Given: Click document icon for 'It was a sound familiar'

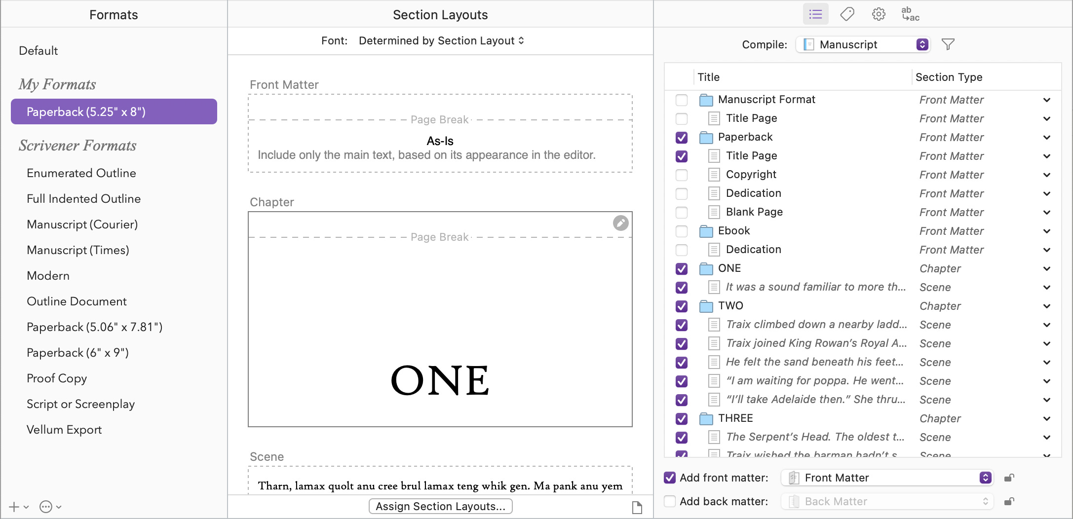Looking at the screenshot, I should click(x=714, y=287).
